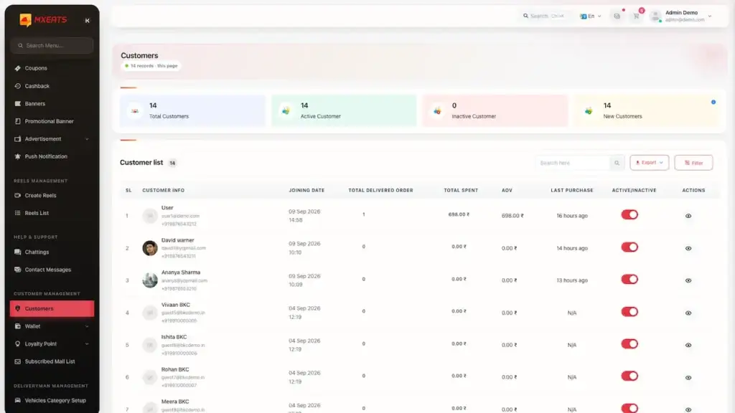The height and width of the screenshot is (413, 735).
Task: Click the 16 hours ago last purchase cell
Action: point(572,216)
